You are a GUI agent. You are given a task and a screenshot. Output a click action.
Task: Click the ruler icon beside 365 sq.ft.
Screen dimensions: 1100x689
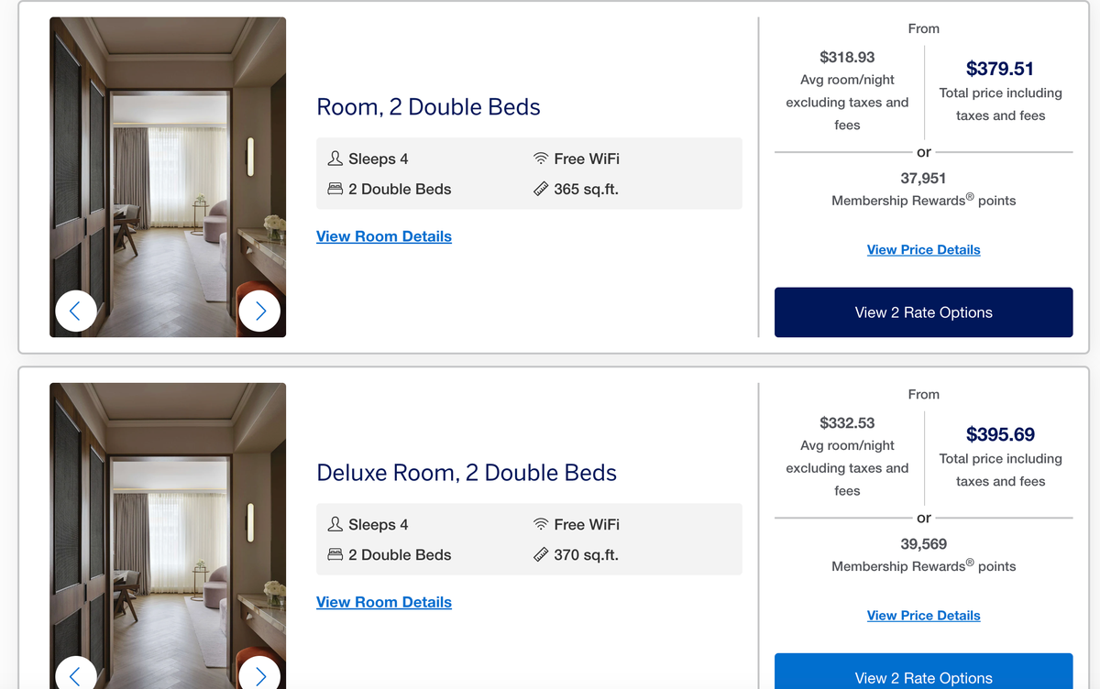tap(542, 189)
